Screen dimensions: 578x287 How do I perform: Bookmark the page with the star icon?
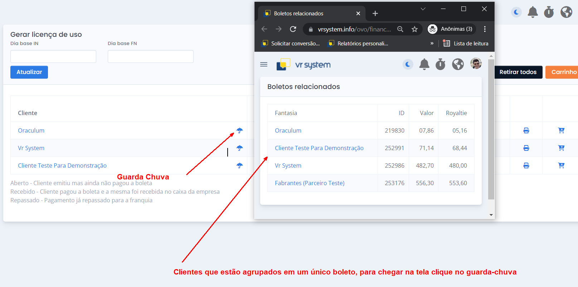point(414,29)
